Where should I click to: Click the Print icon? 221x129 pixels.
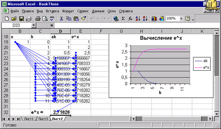38,18
